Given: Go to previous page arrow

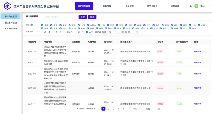Looking at the screenshot, I should (x=98, y=109).
